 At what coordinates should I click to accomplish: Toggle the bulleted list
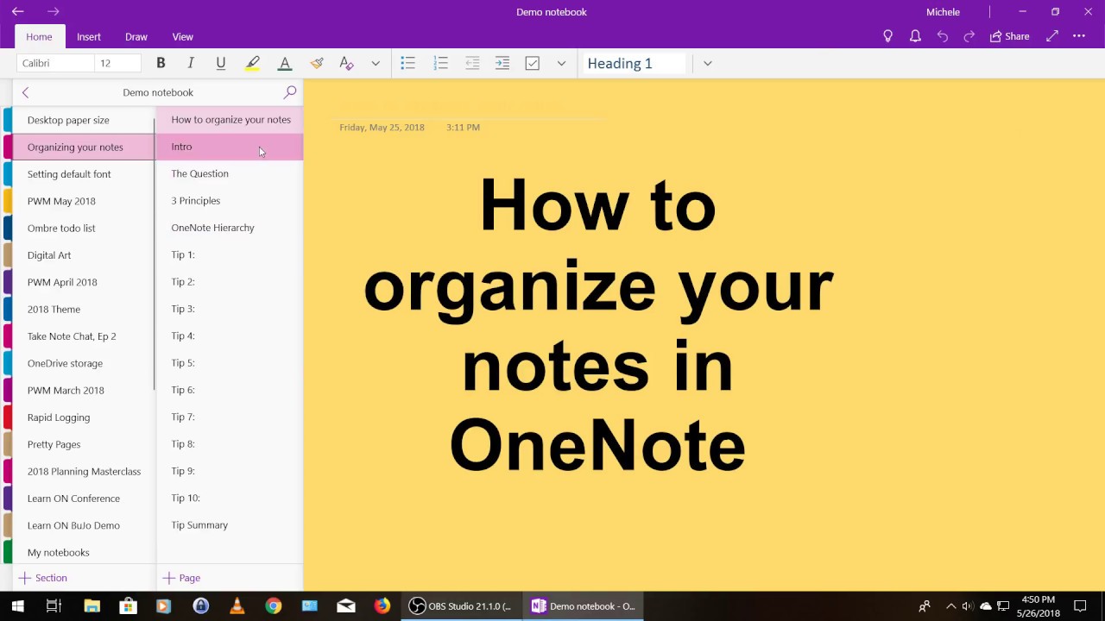[408, 63]
